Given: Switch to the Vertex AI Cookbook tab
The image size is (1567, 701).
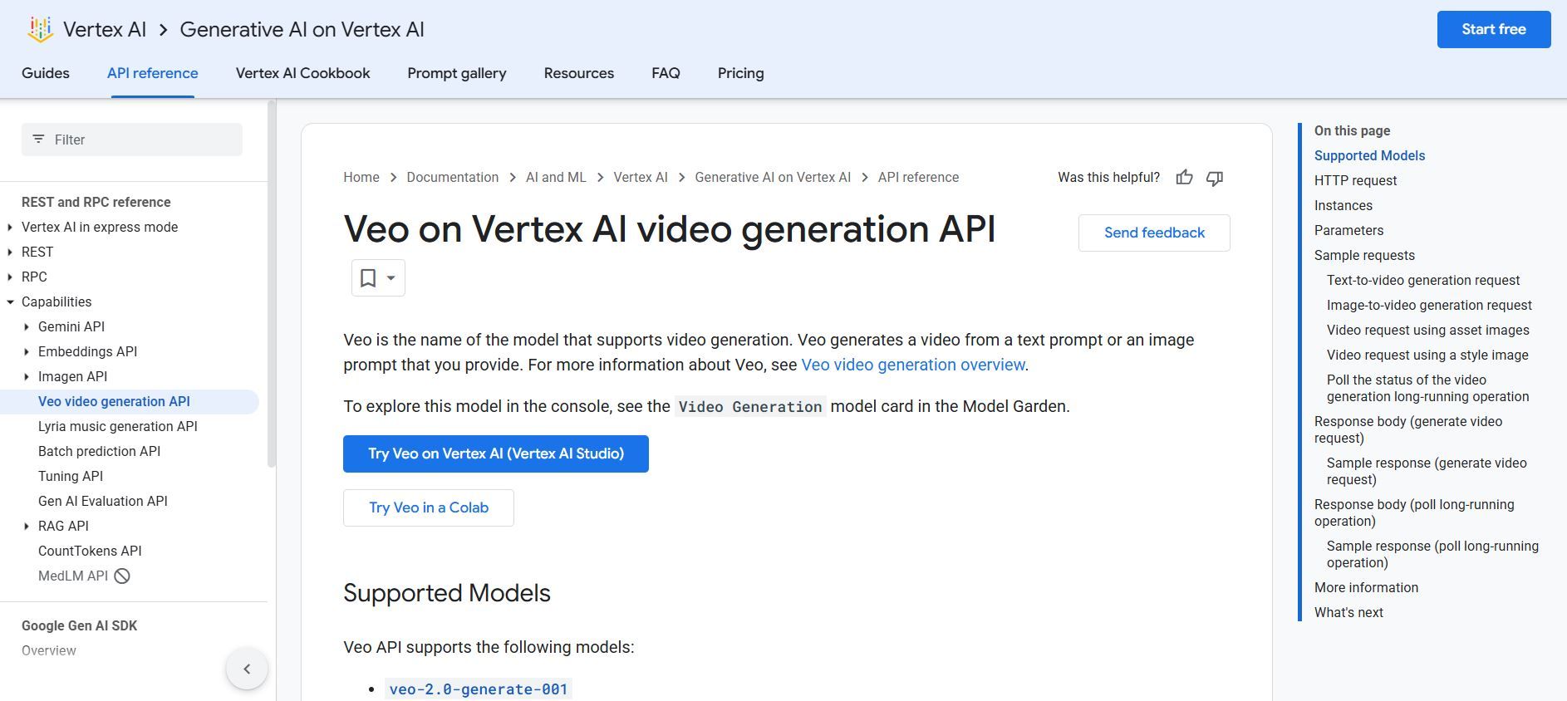Looking at the screenshot, I should [x=302, y=73].
